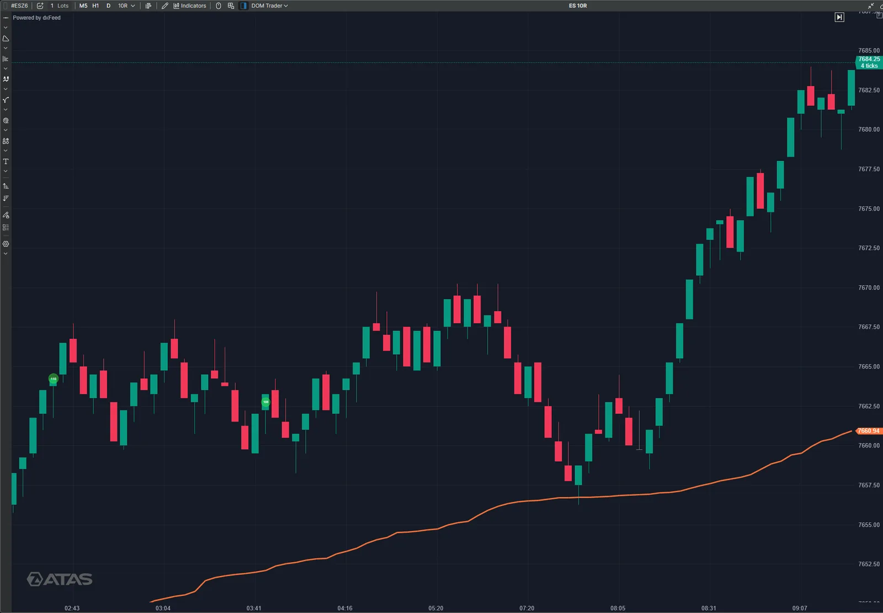Click the green 7684.25 current price label
The height and width of the screenshot is (613, 883).
[869, 62]
